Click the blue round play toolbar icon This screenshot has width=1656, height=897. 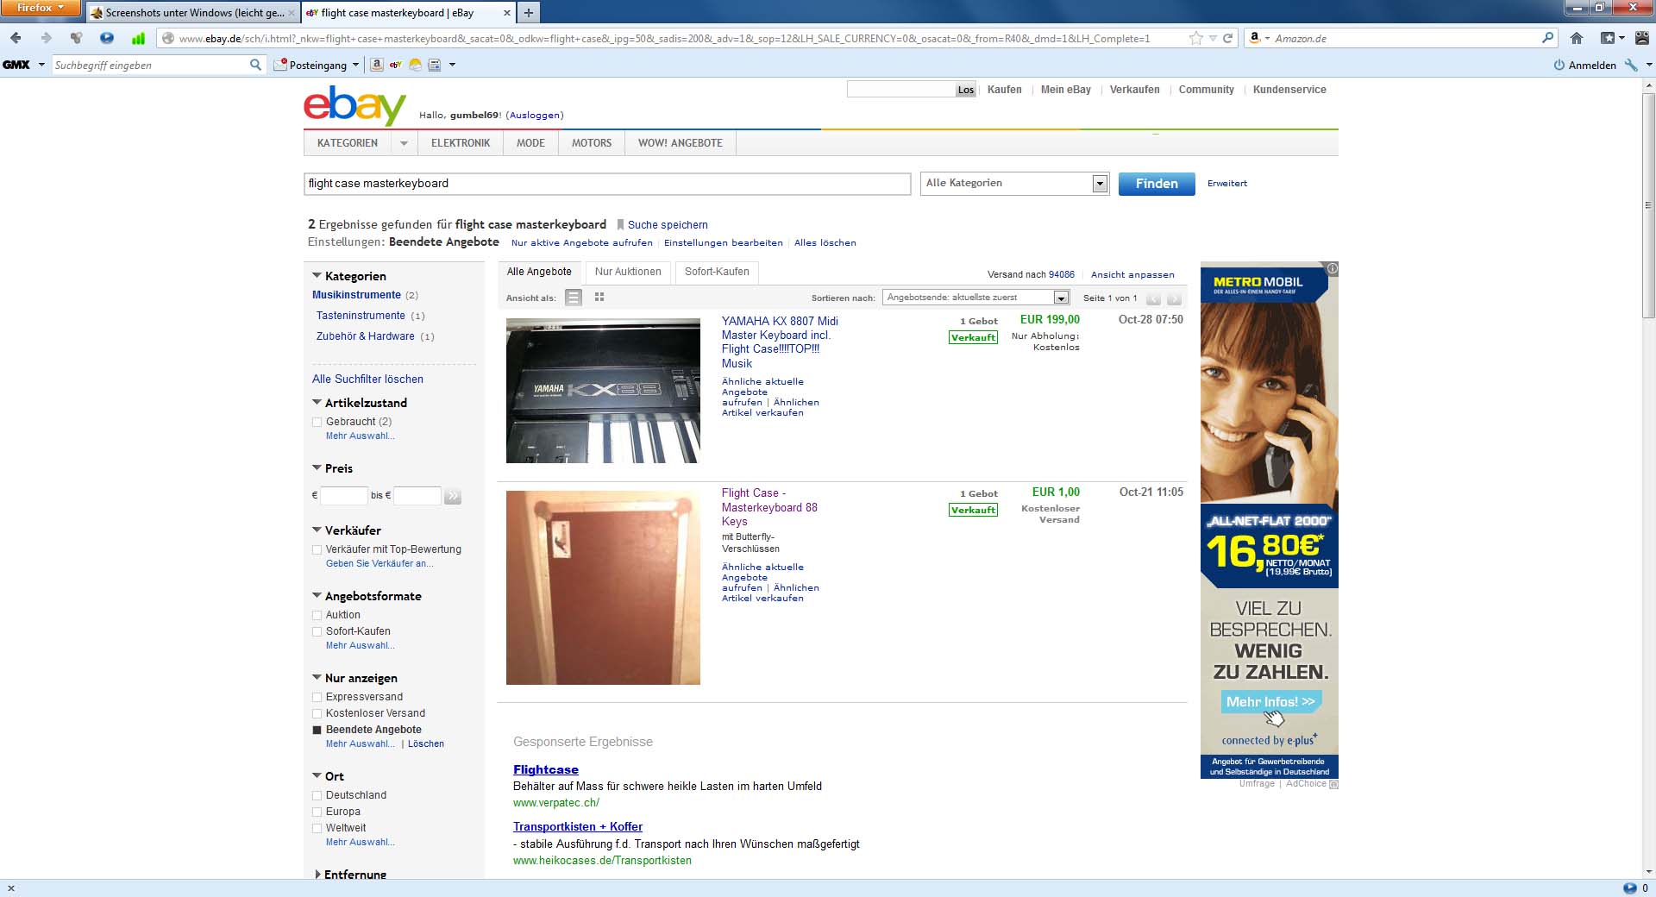pos(107,38)
